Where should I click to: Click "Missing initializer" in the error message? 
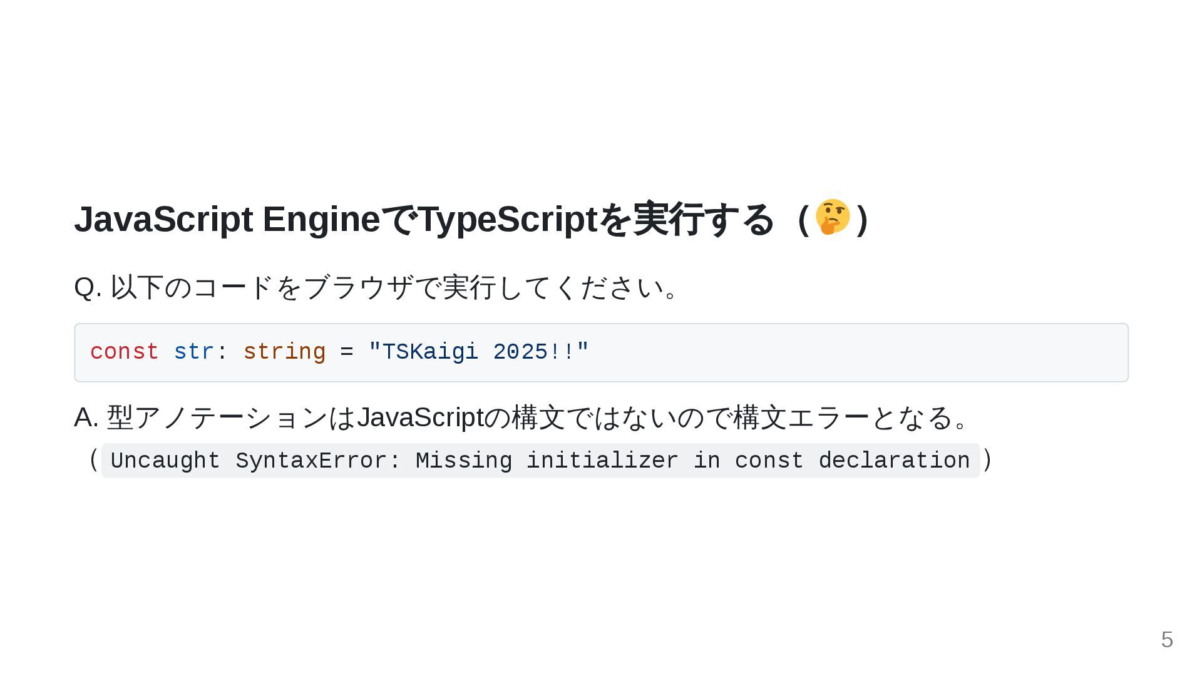(547, 461)
